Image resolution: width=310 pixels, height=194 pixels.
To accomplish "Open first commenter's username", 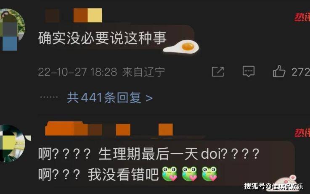I will pos(74,16).
